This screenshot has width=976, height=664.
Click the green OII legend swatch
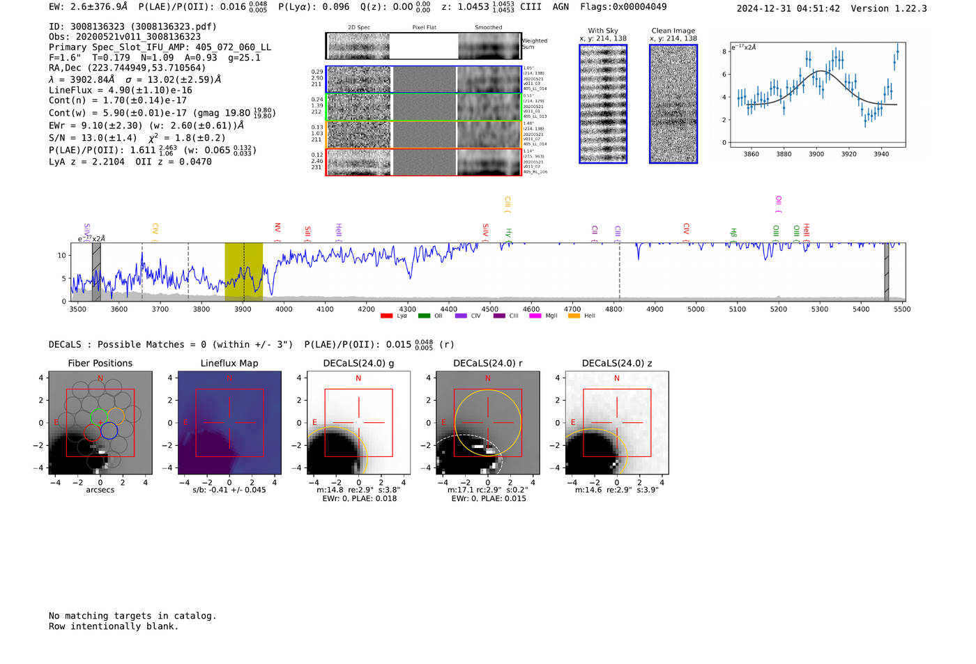coord(424,316)
